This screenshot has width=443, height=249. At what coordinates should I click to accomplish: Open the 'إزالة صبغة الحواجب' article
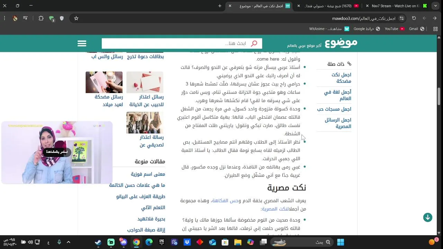pyautogui.click(x=146, y=230)
